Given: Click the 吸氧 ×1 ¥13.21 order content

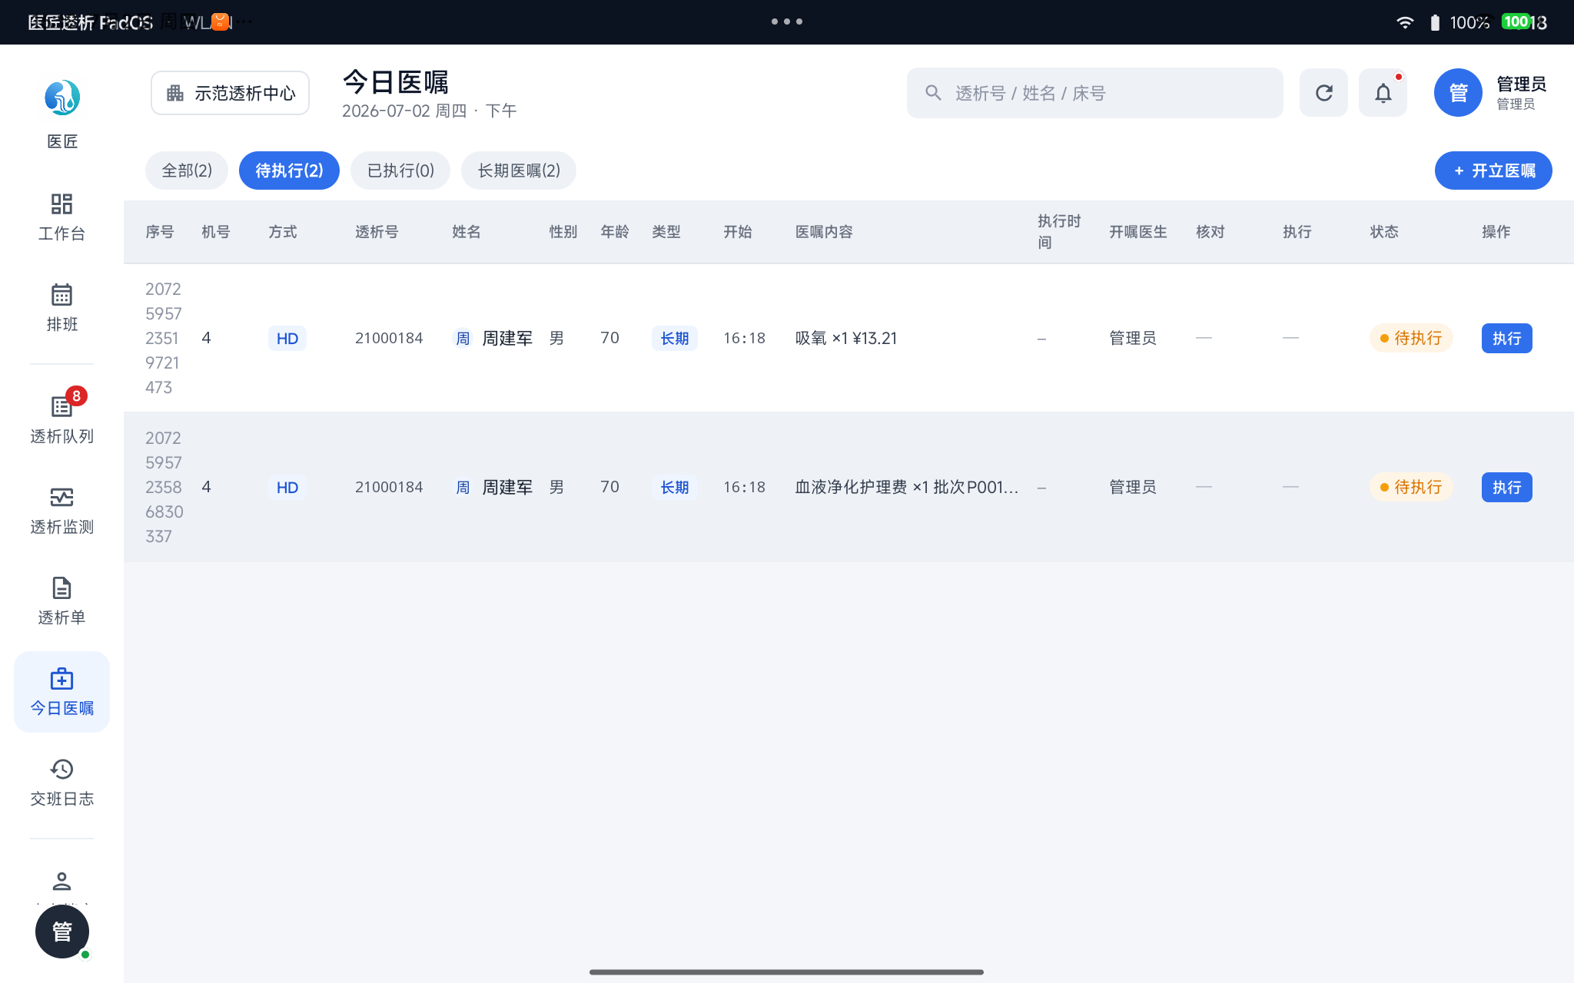Looking at the screenshot, I should coord(846,339).
